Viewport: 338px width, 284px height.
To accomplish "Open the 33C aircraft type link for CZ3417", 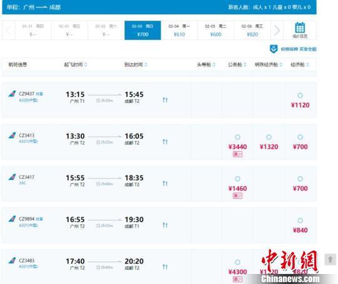I will coord(23,183).
